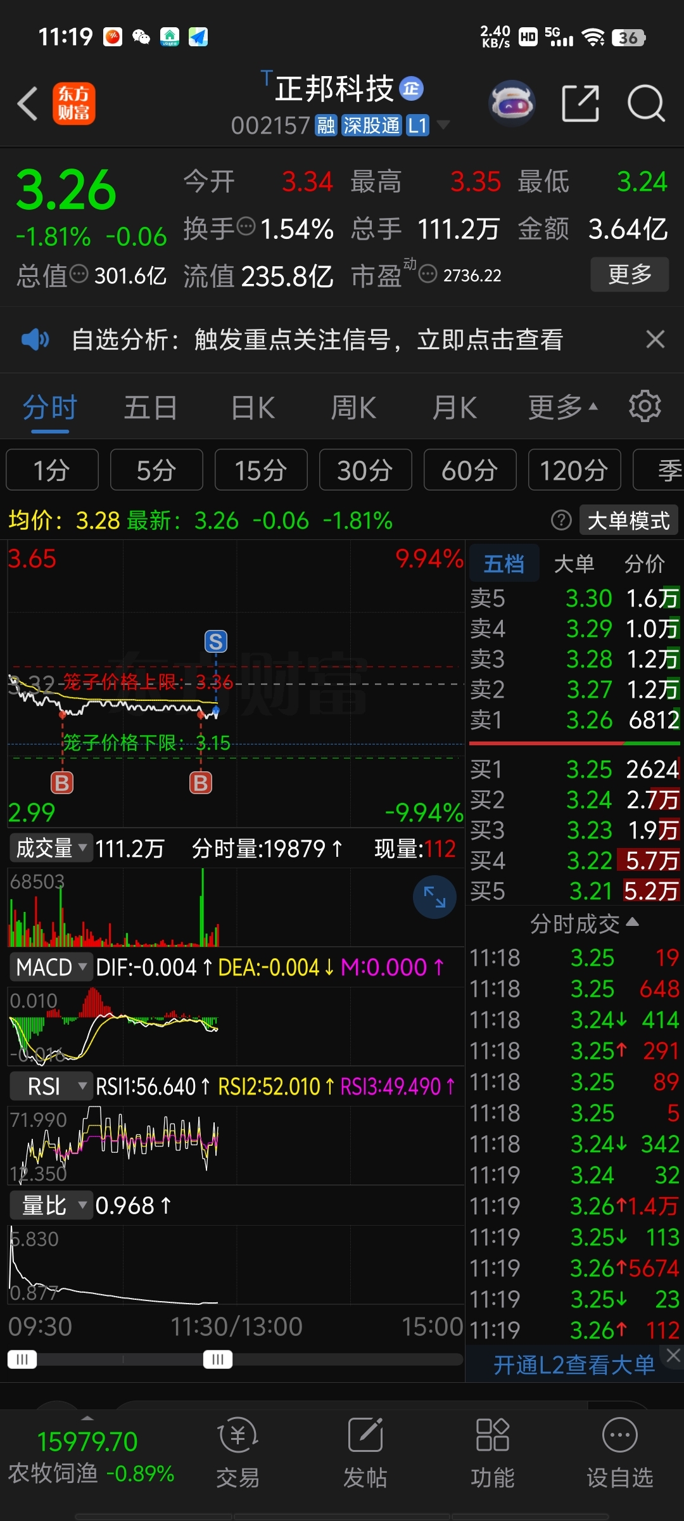
Task: Switch to the 分价 tab
Action: [x=645, y=563]
